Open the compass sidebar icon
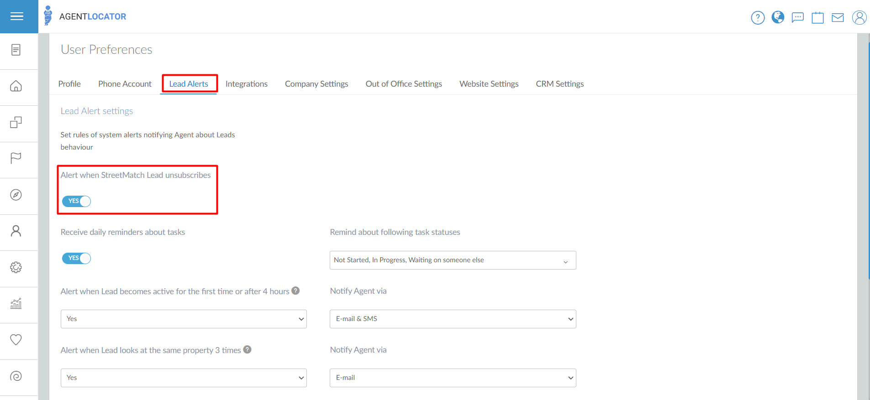This screenshot has height=400, width=870. pyautogui.click(x=16, y=195)
